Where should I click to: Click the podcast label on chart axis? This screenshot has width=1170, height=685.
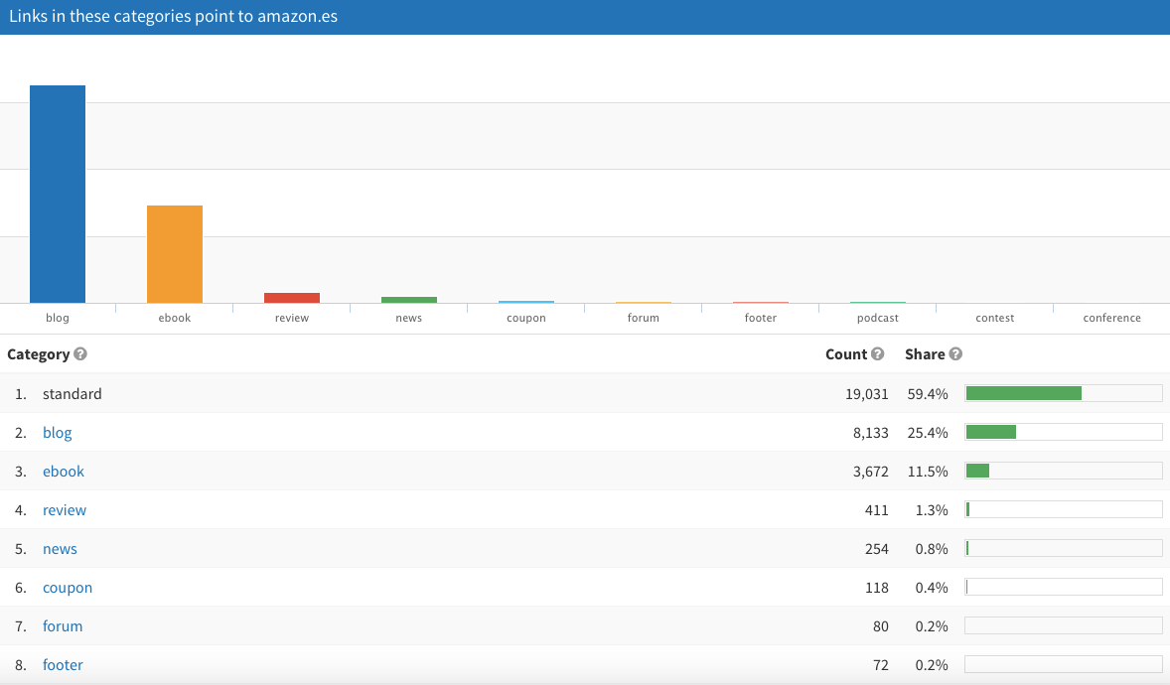pos(877,318)
